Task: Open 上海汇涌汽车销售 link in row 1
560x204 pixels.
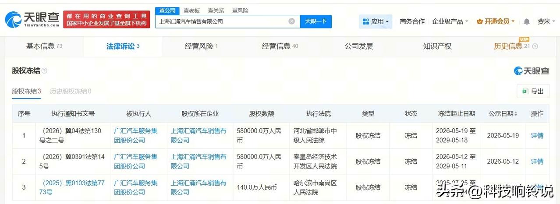Action: (x=198, y=135)
